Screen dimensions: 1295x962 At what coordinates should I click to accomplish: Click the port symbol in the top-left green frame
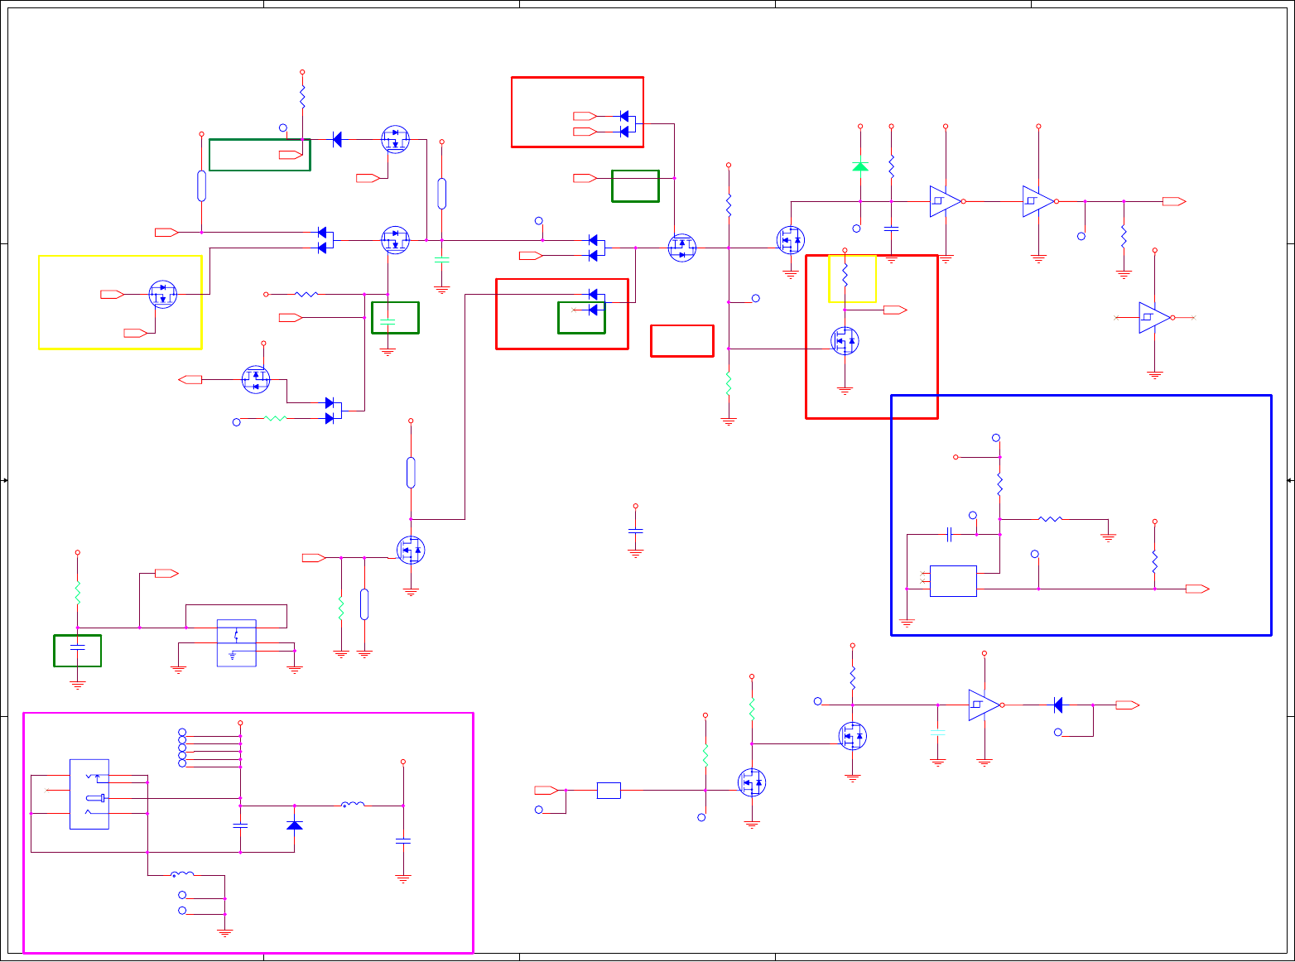291,155
